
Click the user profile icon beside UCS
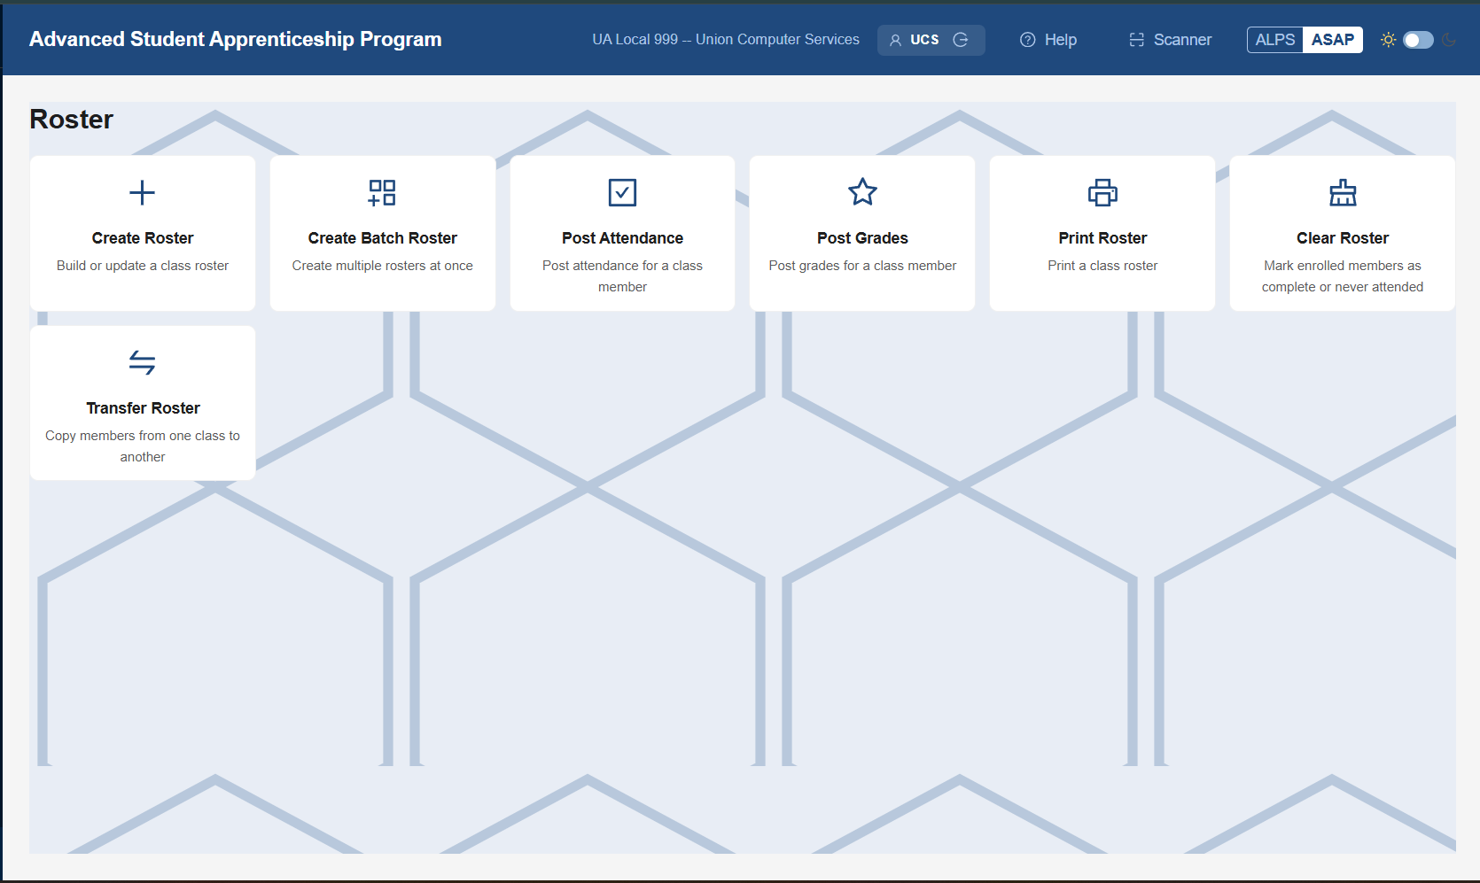(895, 40)
